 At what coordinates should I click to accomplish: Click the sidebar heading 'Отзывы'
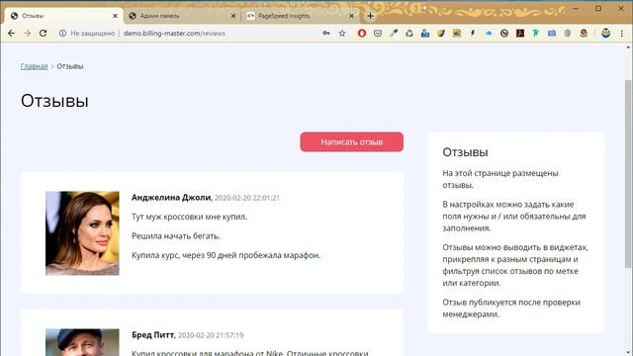tap(465, 152)
